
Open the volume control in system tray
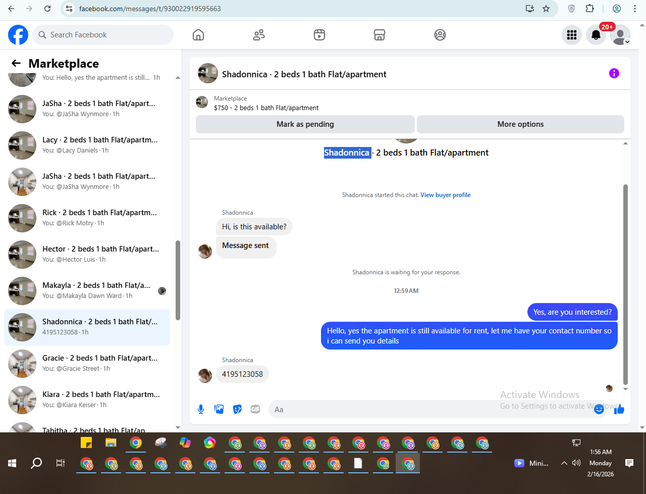coord(576,463)
